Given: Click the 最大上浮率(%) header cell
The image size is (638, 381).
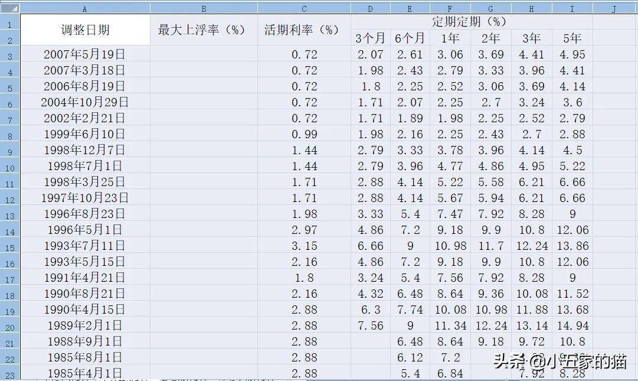Looking at the screenshot, I should coord(204,30).
